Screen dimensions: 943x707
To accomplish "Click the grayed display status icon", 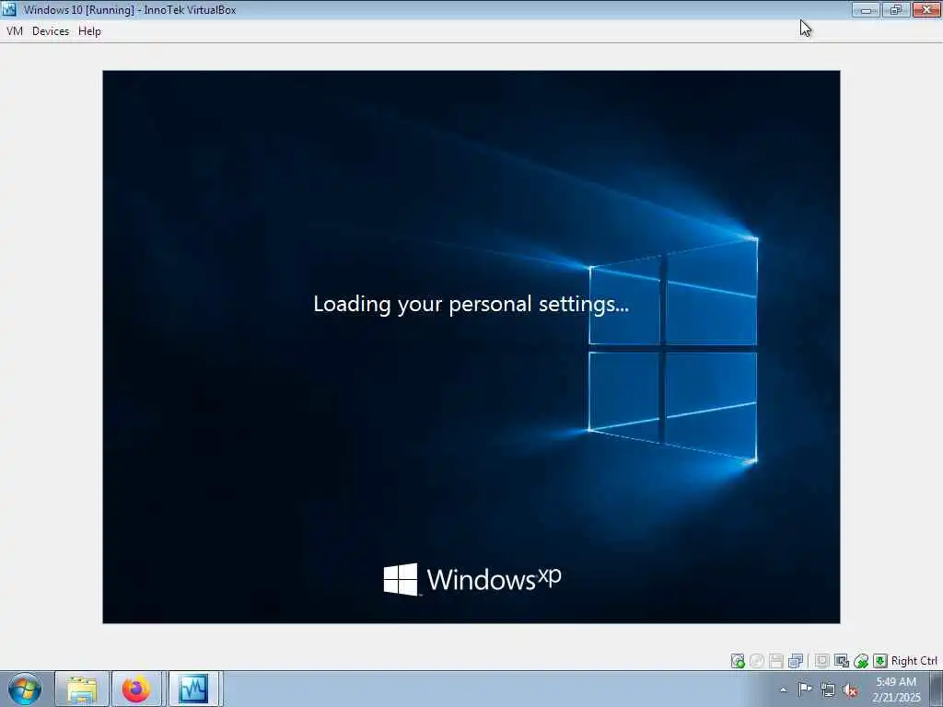I will point(822,661).
